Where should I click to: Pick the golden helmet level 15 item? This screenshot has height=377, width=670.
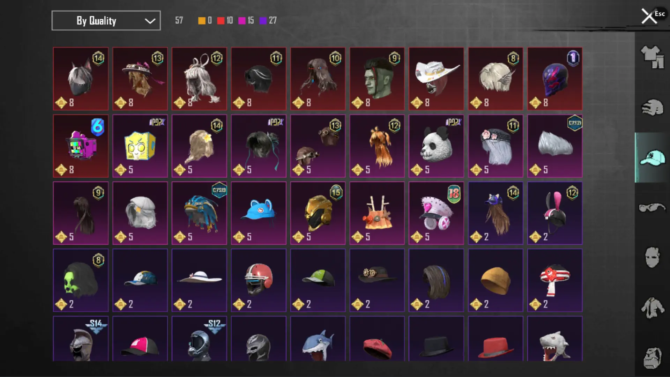318,213
